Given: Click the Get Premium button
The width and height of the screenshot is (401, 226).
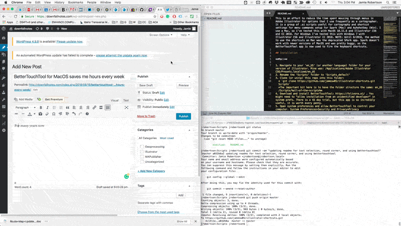Looking at the screenshot, I should [54, 99].
